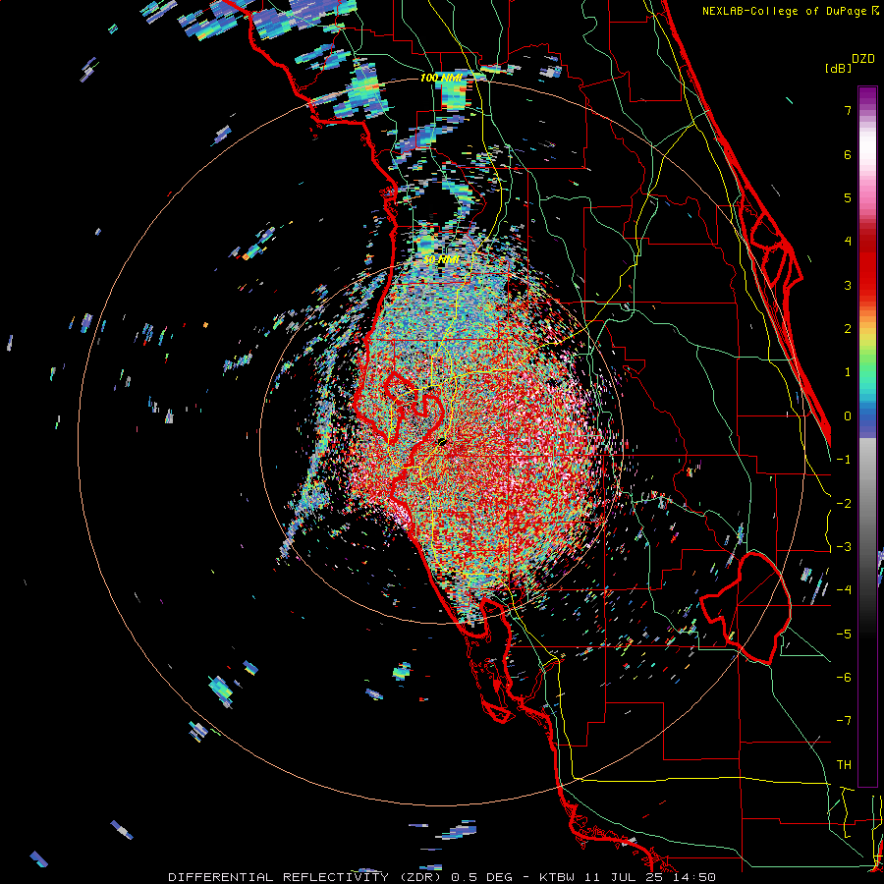Click the 100 NMI range ring label
884x884 pixels.
[441, 78]
